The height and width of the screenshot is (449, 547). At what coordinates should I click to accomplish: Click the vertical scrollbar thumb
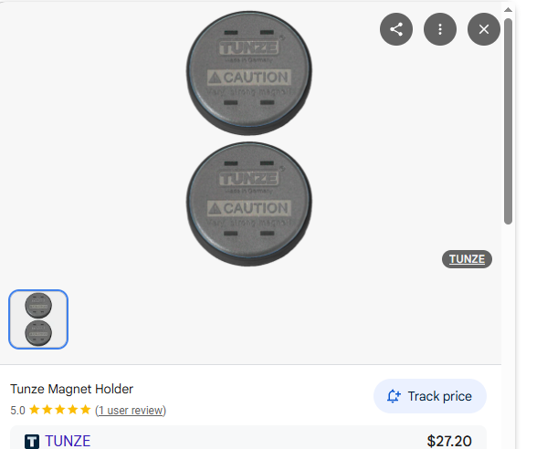508,121
